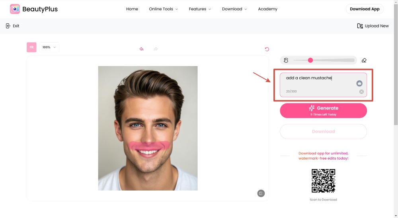Click the brush size slider track's right end
The image size is (398, 218).
point(352,60)
